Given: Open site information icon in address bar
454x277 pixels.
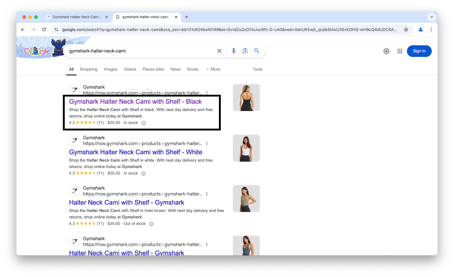Looking at the screenshot, I should point(56,29).
